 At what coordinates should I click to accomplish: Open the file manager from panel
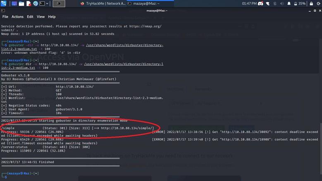click(21, 3)
